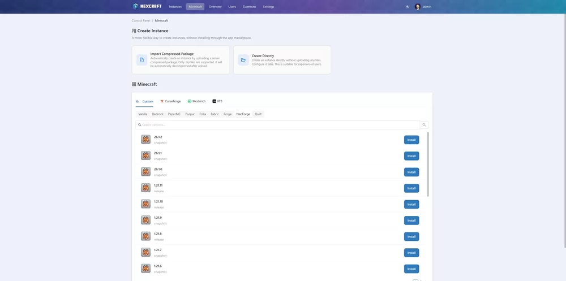566x281 pixels.
Task: Install NeoForge version 1.21.8
Action: pyautogui.click(x=411, y=237)
